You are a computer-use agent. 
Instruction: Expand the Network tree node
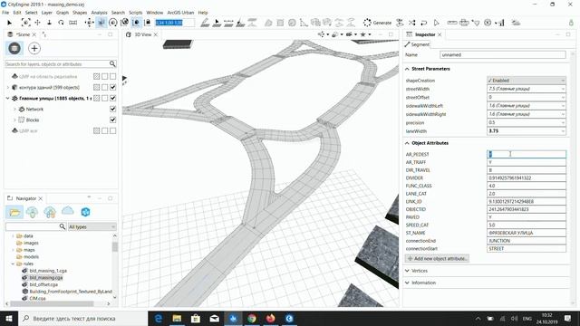[x=14, y=109]
